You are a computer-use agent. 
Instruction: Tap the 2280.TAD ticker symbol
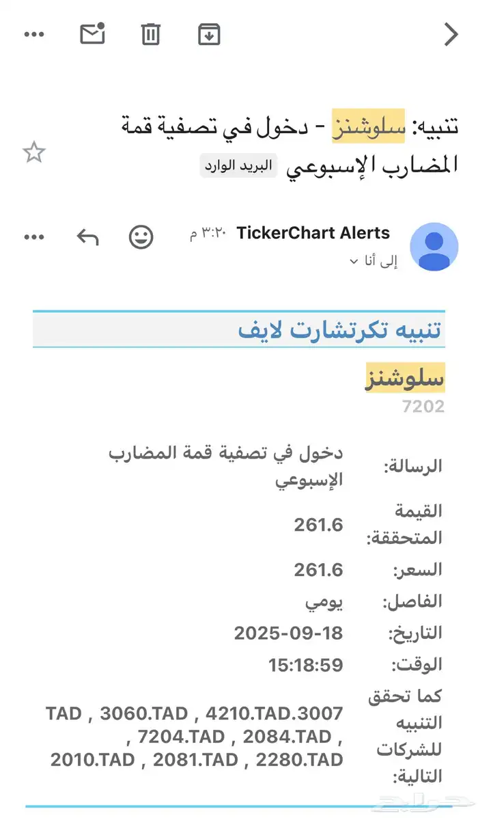[x=299, y=759]
